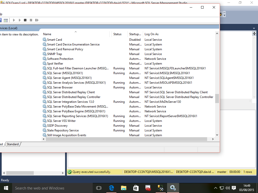Click the Task View taskbar icon
Viewport: 258px width, 193px height.
point(99,188)
